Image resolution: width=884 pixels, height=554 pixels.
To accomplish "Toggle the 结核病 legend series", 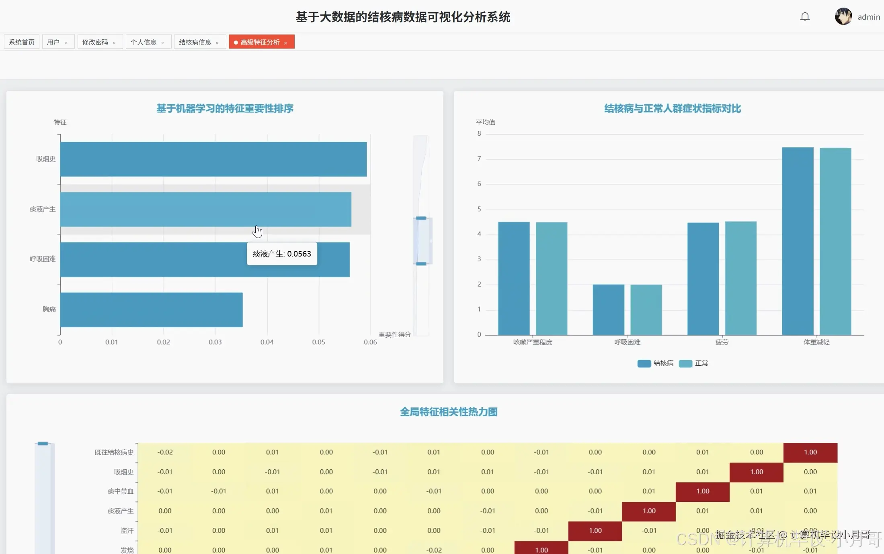I will 655,363.
